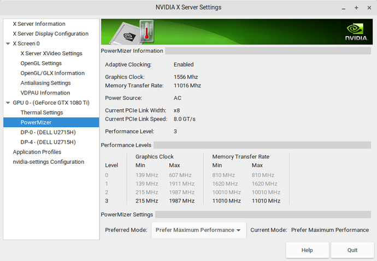Open the Preferred Mode dropdown
Image resolution: width=377 pixels, height=261 pixels.
pyautogui.click(x=198, y=230)
